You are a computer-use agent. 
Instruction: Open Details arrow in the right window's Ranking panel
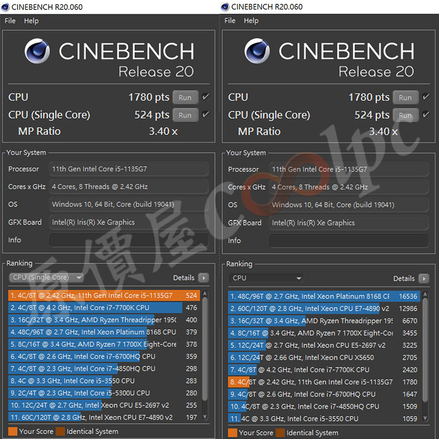click(x=424, y=279)
